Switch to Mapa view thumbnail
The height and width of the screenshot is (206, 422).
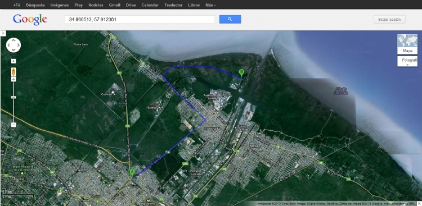[x=407, y=44]
